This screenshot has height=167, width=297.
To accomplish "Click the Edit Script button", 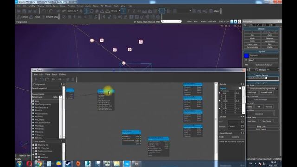I will click(x=252, y=93).
